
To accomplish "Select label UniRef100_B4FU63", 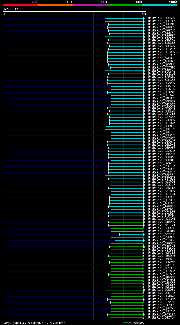I will tap(161, 99).
